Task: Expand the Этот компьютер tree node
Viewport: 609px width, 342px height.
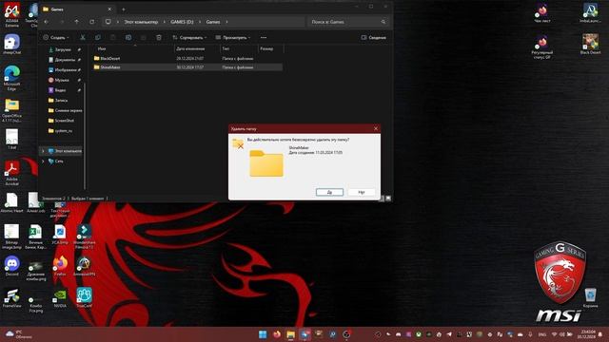Action: [43, 151]
